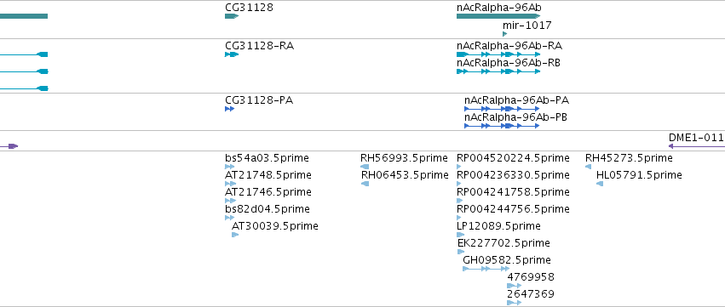Select the RH56993.5prime EST glyph
The image size is (725, 307).
(x=365, y=167)
